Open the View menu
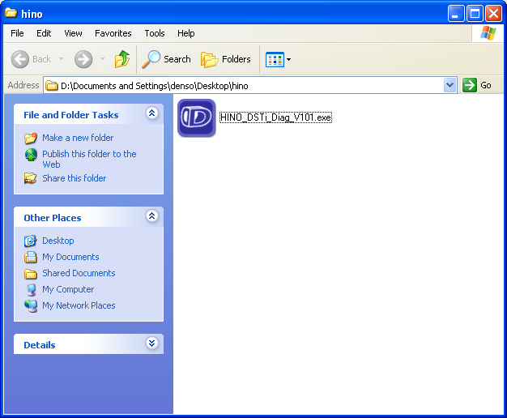Viewport: 507px width, 418px height. (73, 33)
